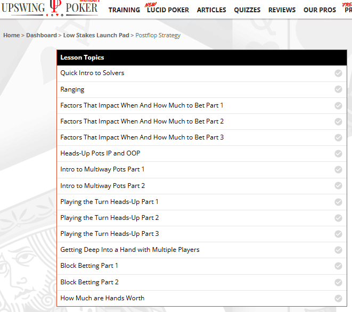
Task: Toggle completion circle for Intro to Multiway Pots Part 2
Action: coord(338,186)
